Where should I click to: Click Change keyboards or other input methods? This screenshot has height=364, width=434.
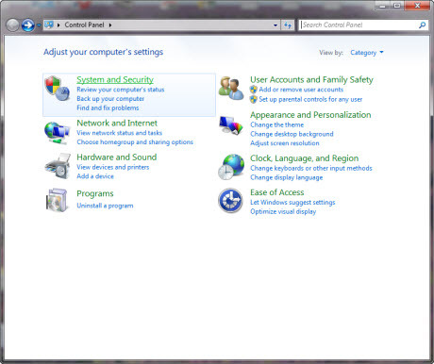pos(311,169)
